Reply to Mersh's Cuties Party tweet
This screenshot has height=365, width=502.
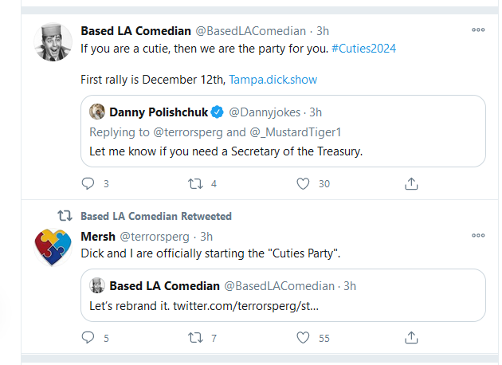[x=88, y=337]
